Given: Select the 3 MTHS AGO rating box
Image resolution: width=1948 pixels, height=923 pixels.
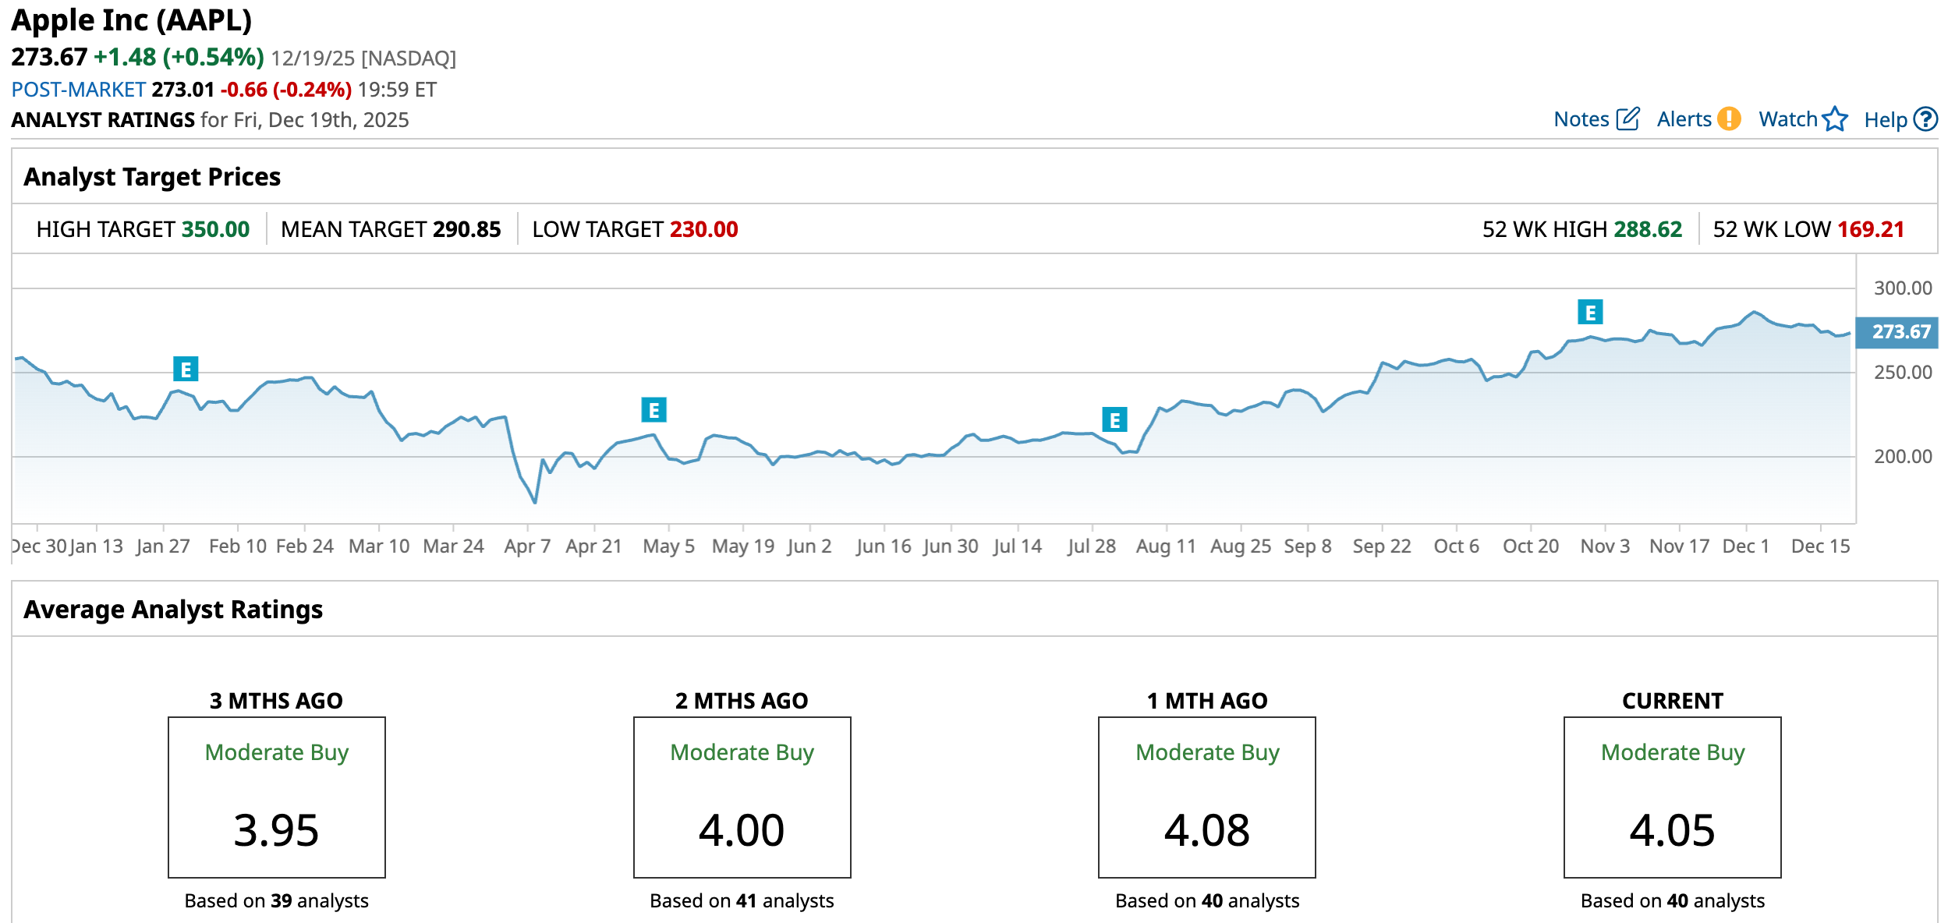Looking at the screenshot, I should (x=276, y=797).
